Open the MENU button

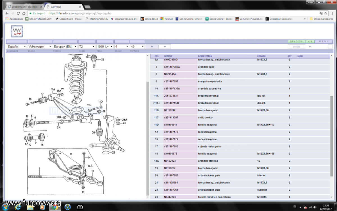[x=324, y=41]
